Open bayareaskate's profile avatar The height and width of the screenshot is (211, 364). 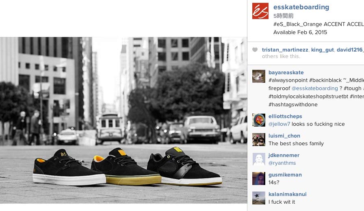[x=259, y=76]
